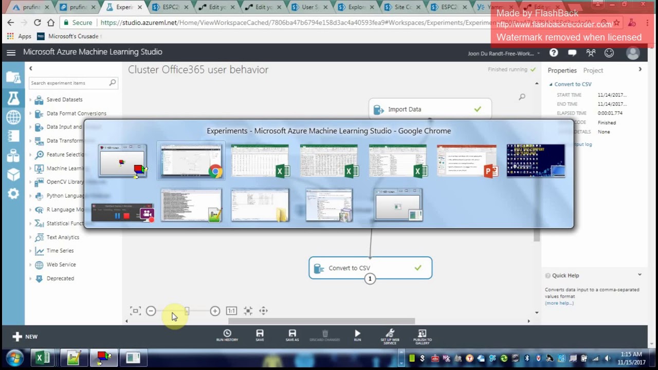658x370 pixels.
Task: Switch to the Properties tab
Action: point(562,70)
